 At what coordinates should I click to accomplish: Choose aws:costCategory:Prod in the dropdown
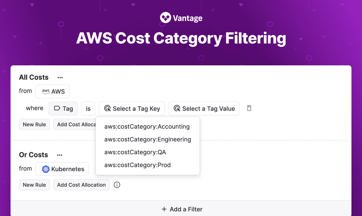pyautogui.click(x=137, y=165)
